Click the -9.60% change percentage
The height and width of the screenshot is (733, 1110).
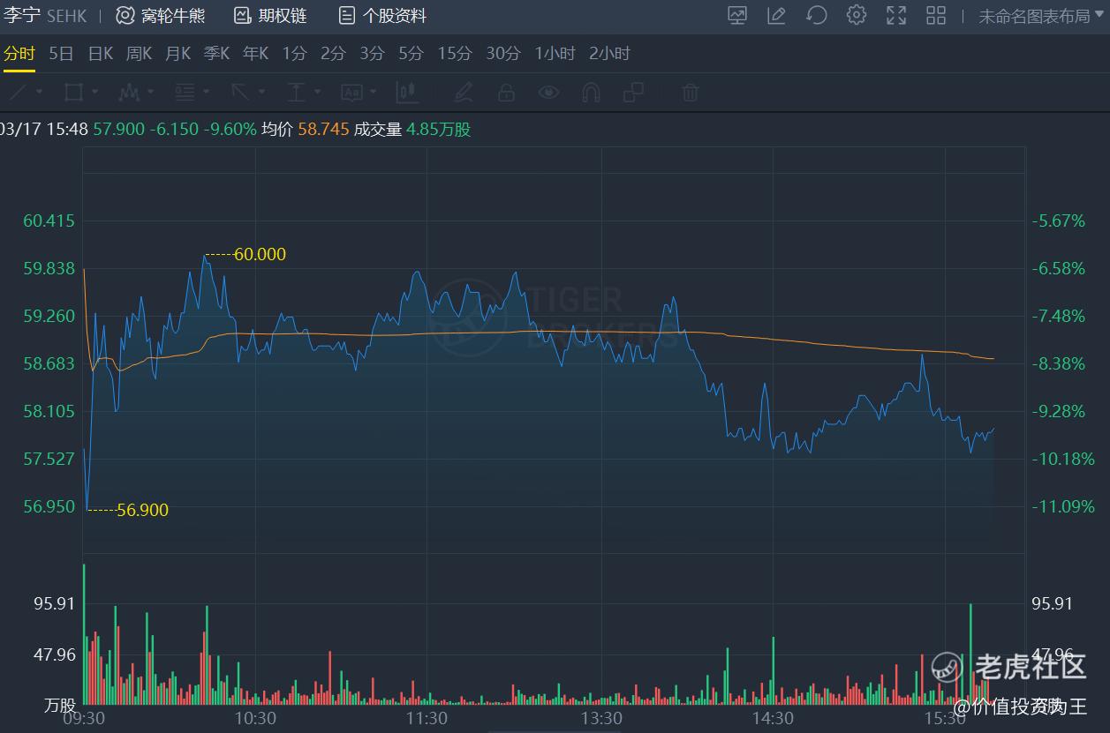coord(230,130)
